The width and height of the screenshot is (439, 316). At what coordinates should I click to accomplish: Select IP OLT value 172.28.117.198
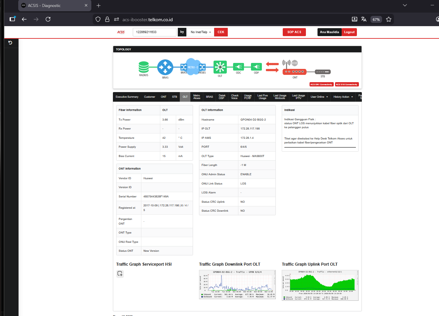tap(250, 129)
